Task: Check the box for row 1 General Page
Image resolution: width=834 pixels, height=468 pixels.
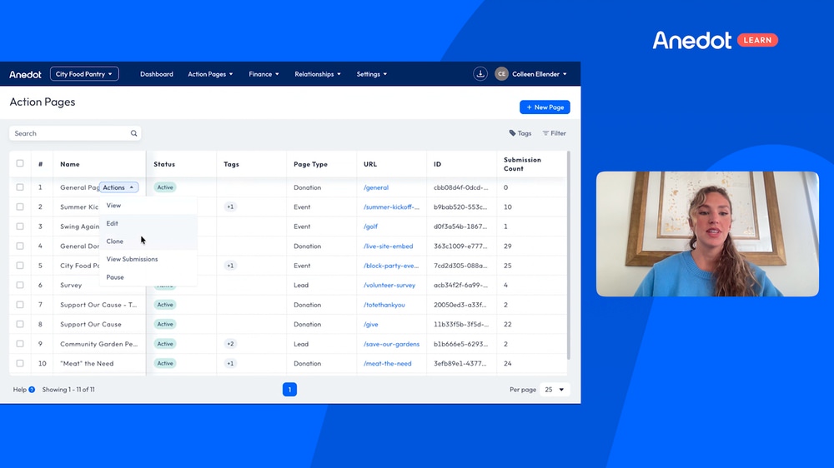Action: [20, 187]
